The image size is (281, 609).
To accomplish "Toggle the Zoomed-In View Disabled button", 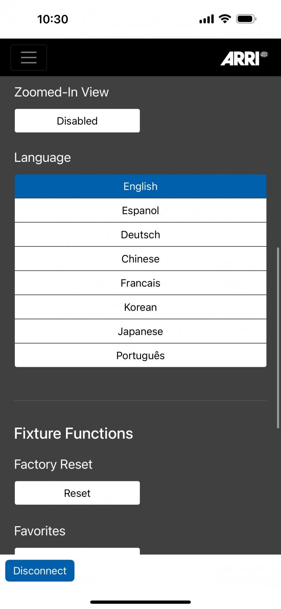I will pyautogui.click(x=77, y=121).
